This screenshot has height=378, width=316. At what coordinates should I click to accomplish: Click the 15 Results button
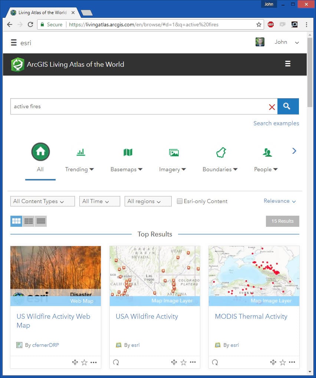pos(283,221)
